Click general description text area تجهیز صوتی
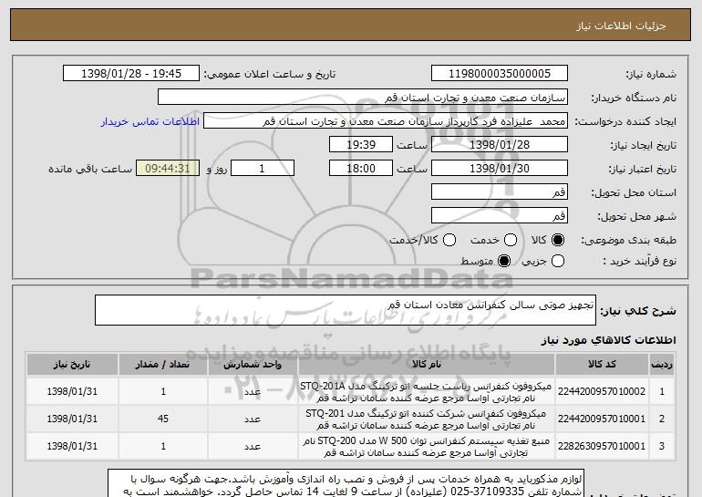The width and height of the screenshot is (702, 497). (346, 310)
